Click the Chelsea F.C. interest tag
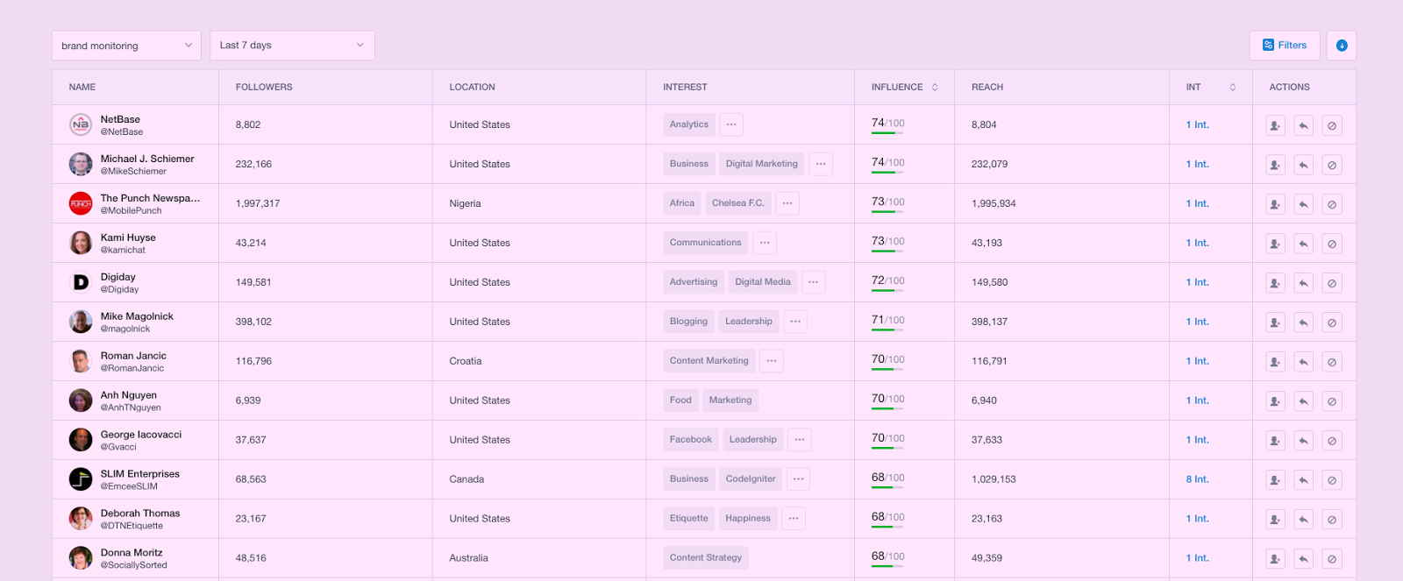This screenshot has height=581, width=1403. [738, 203]
